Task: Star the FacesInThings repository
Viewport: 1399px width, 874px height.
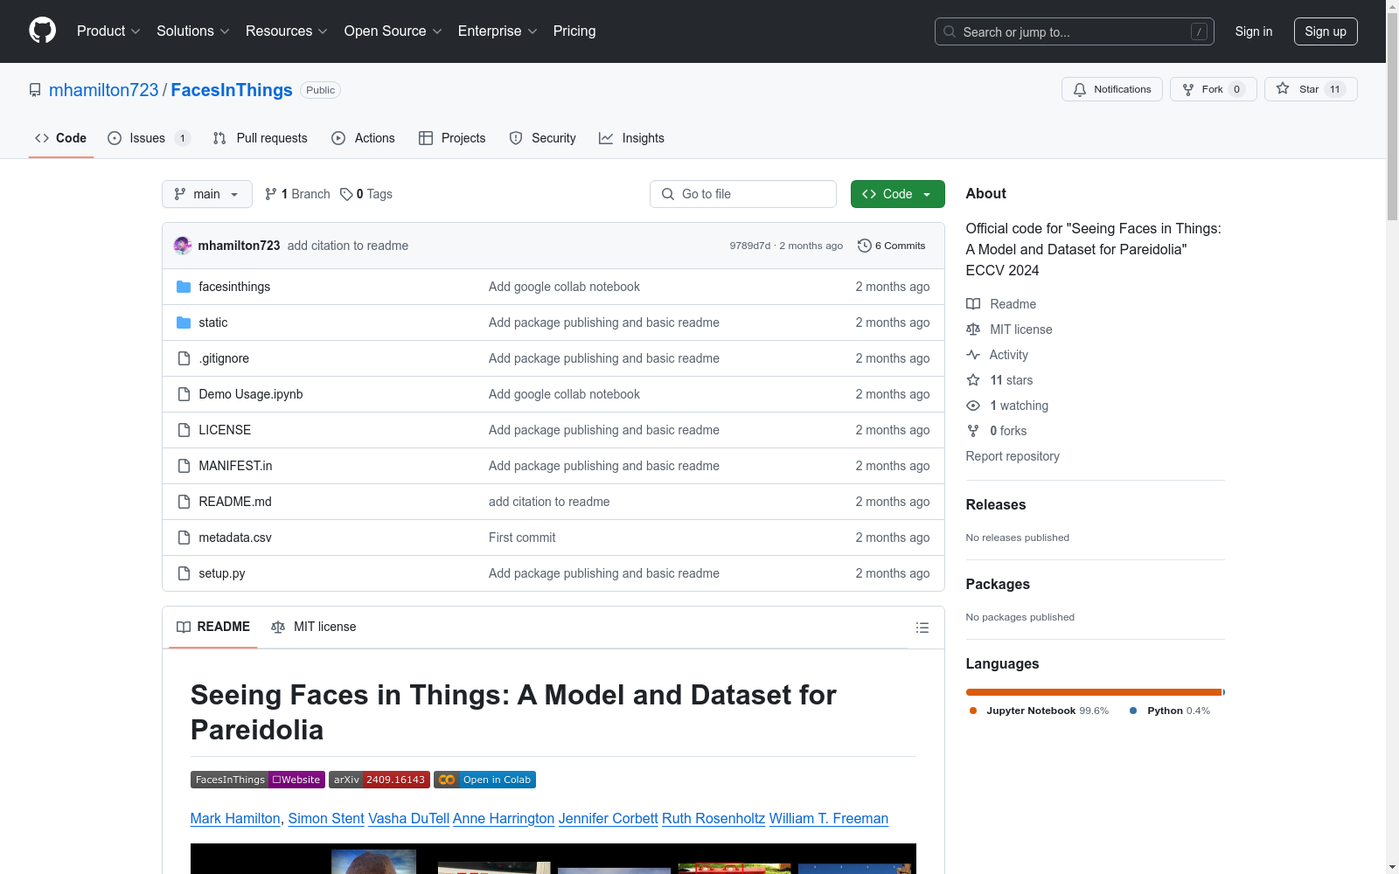Action: [x=1310, y=89]
